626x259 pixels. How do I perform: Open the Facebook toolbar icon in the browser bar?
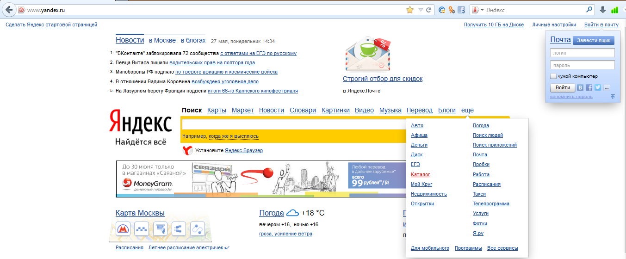tap(461, 10)
